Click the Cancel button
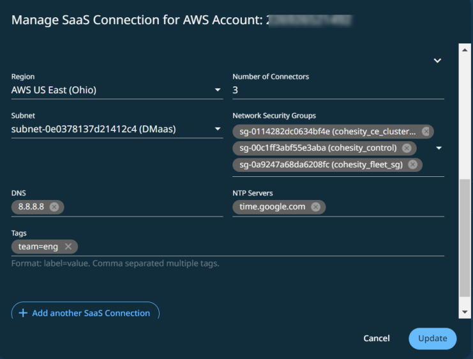Image resolution: width=473 pixels, height=359 pixels. point(377,339)
